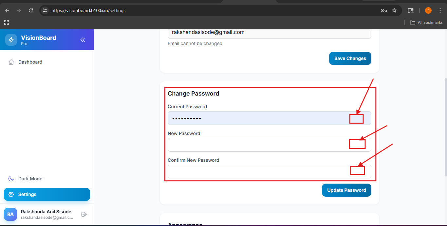Open the Dashboard home icon

pyautogui.click(x=11, y=62)
